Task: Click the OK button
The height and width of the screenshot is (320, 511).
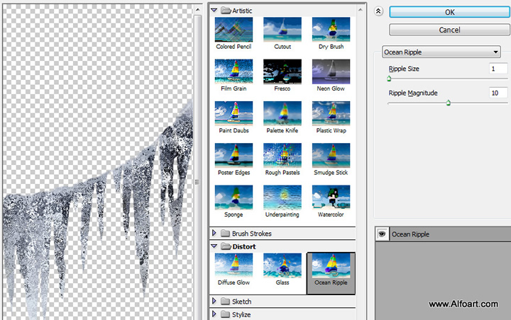Action: click(x=449, y=12)
